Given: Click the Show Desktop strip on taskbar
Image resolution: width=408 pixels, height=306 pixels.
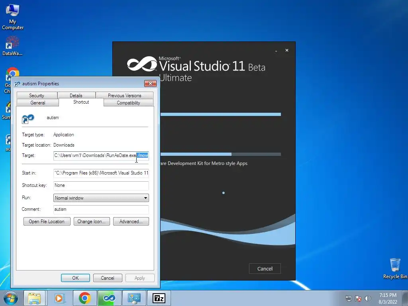Looking at the screenshot, I should 405,298.
